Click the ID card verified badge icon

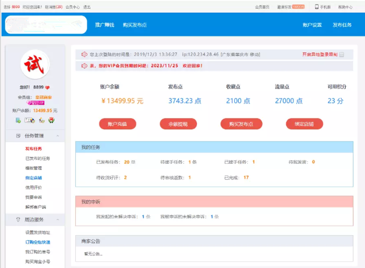tap(30, 120)
